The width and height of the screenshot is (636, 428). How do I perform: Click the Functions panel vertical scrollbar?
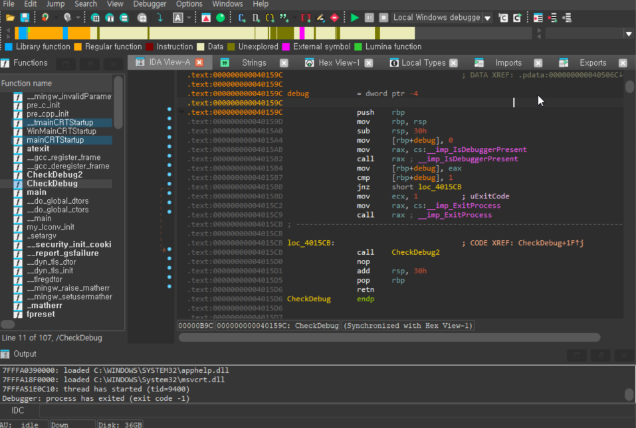[118, 102]
